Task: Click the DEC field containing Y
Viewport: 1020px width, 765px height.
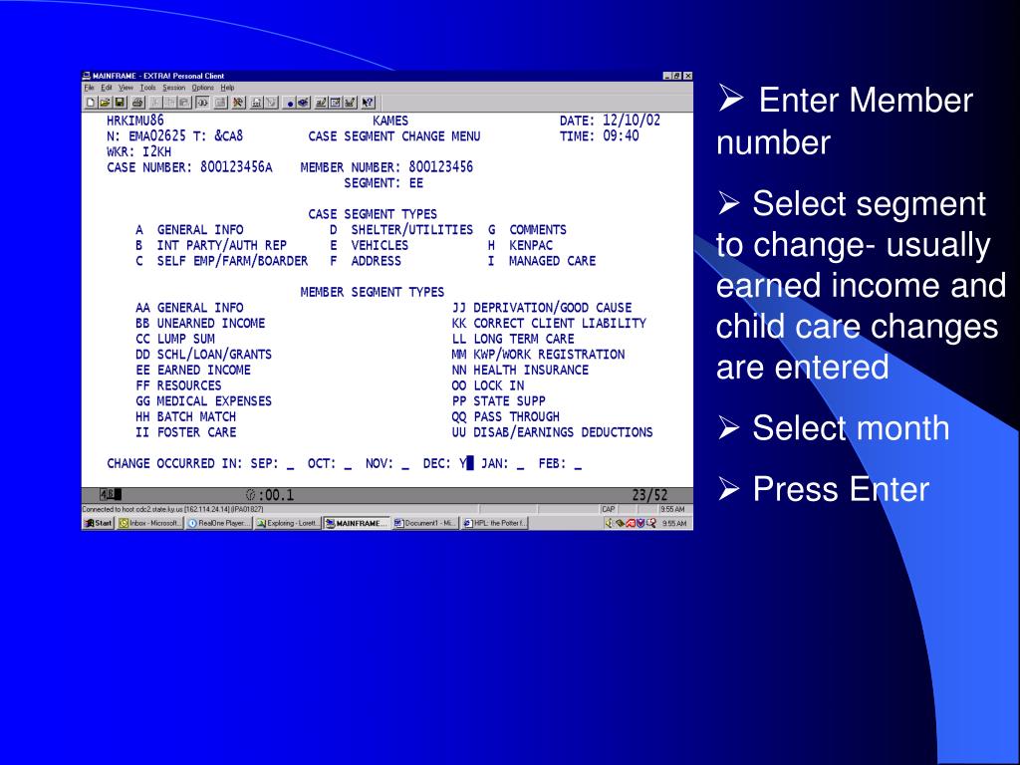Action: pos(463,463)
